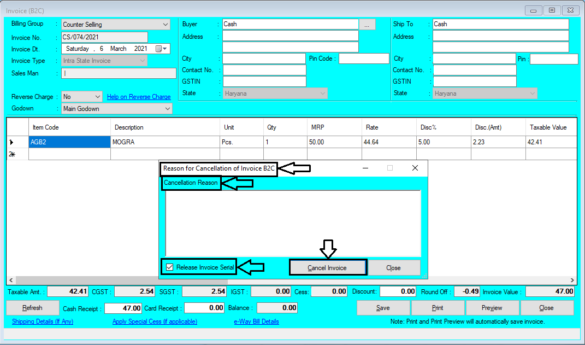Open Buyer lookup via ellipsis button
The width and height of the screenshot is (585, 345).
pos(367,24)
